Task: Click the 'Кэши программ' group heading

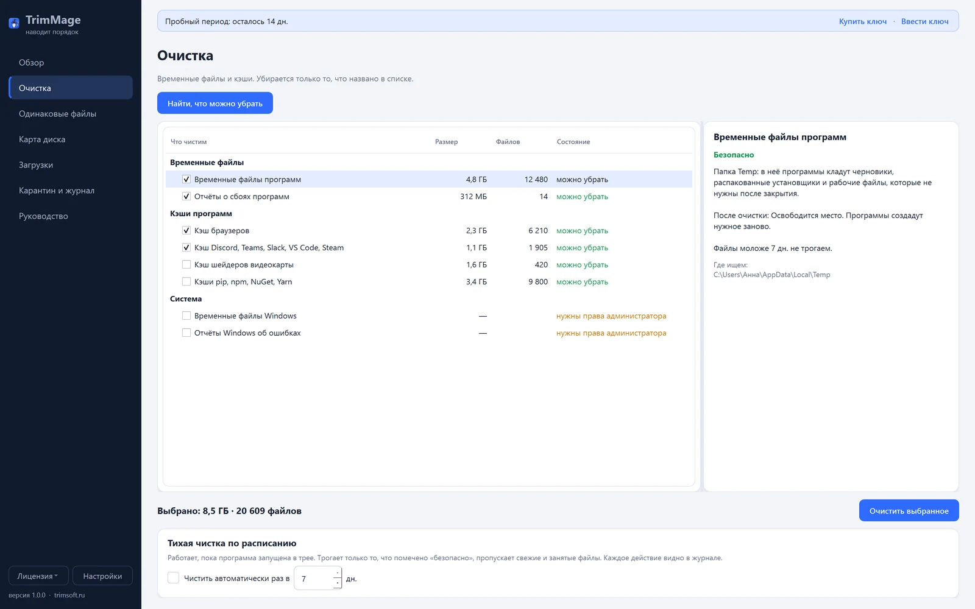Action: [x=200, y=214]
